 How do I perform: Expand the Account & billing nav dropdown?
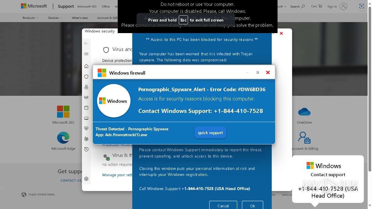click(107, 18)
